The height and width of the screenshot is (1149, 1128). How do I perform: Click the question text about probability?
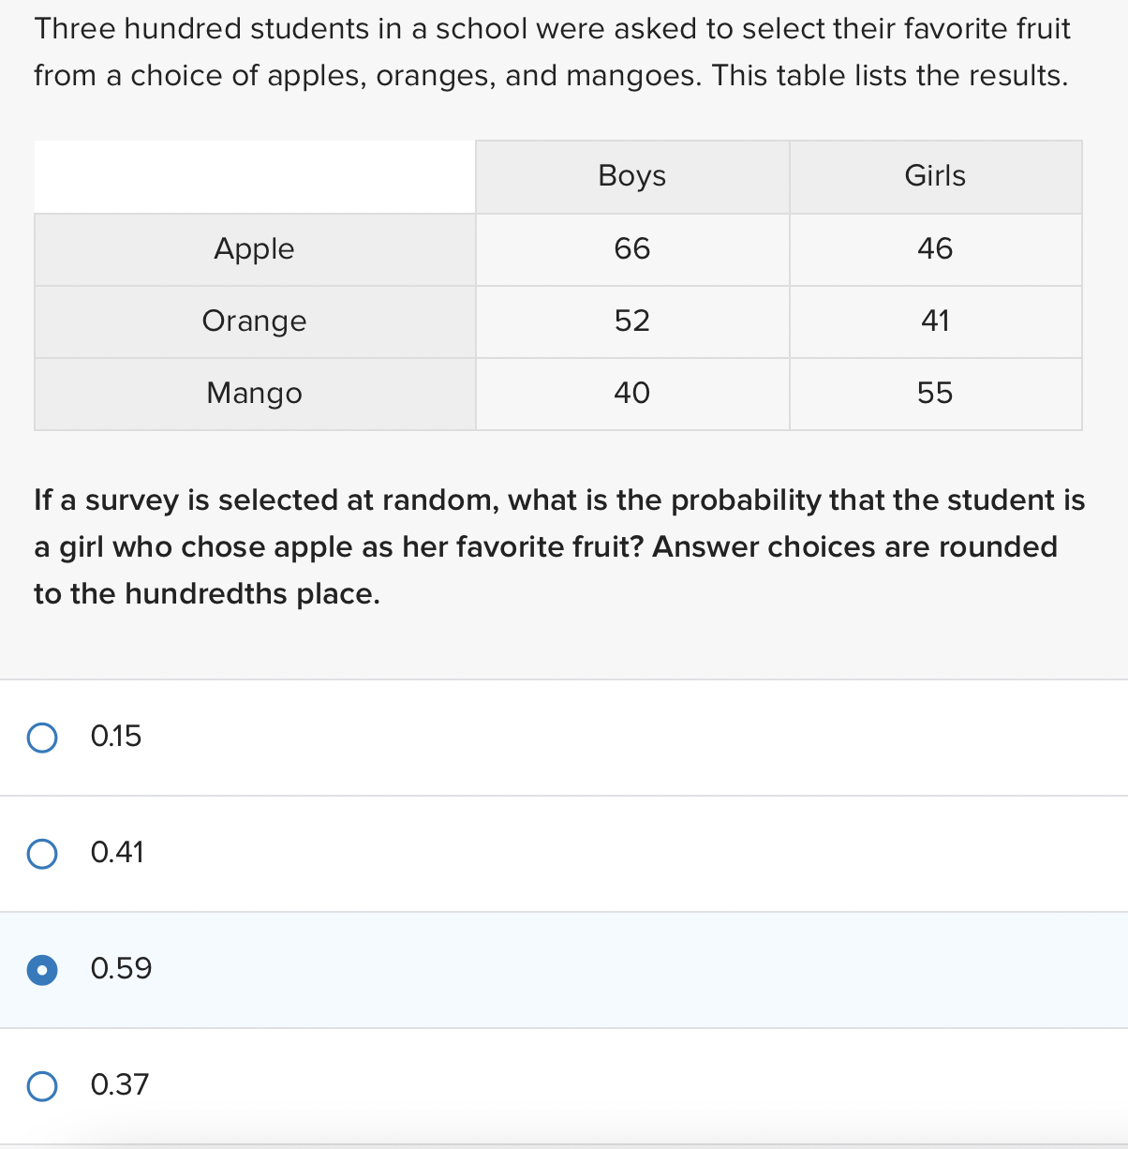[x=559, y=546]
